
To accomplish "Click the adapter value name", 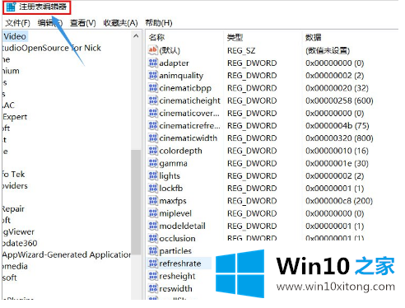I will pyautogui.click(x=174, y=63).
